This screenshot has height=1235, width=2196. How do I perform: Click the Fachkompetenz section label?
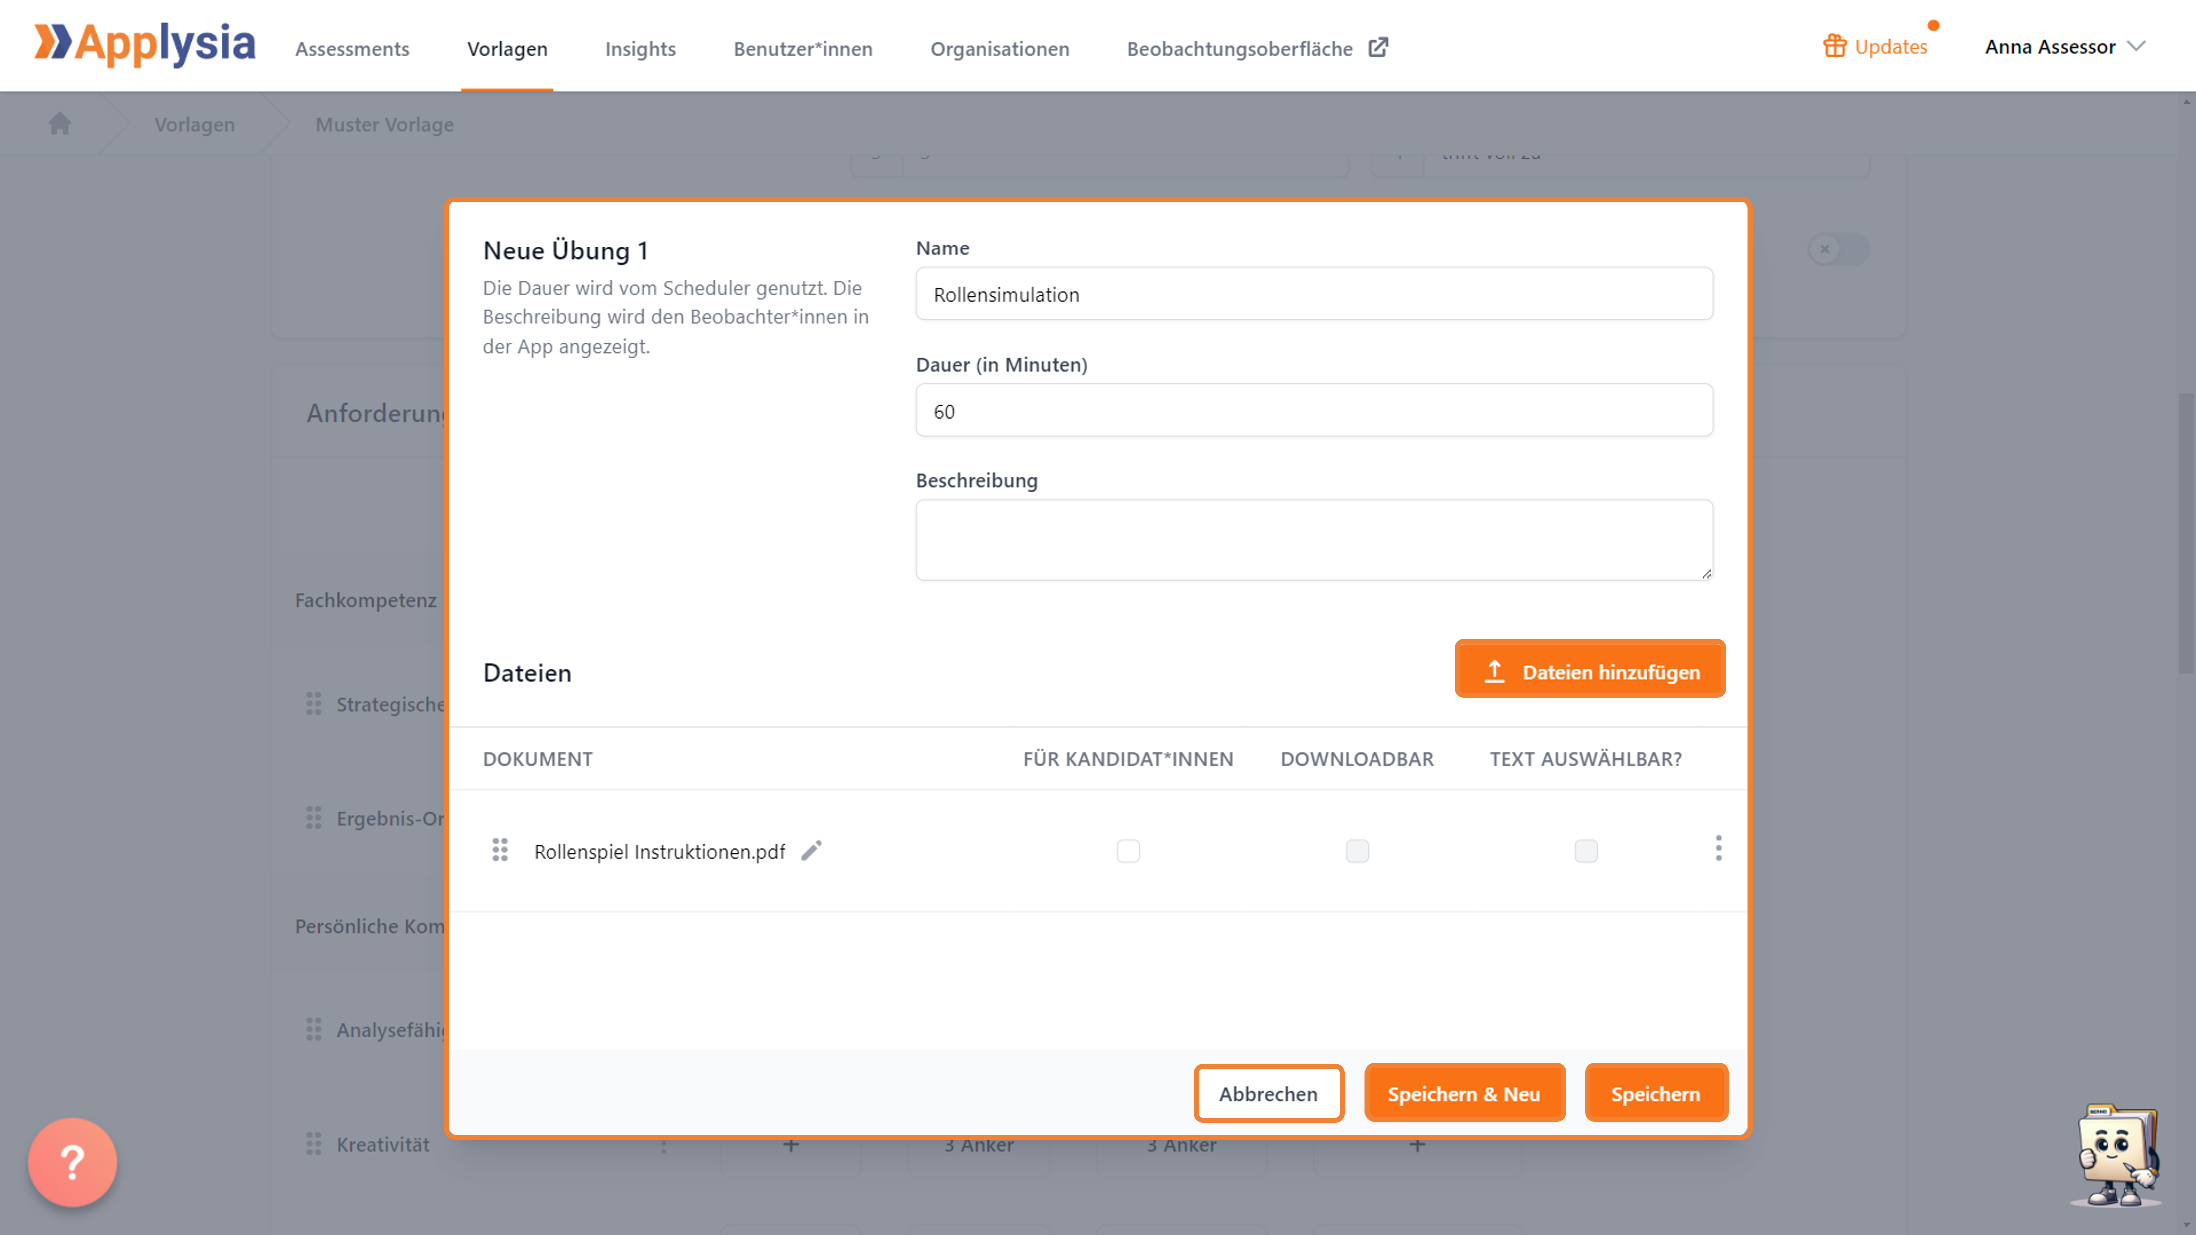[x=366, y=600]
